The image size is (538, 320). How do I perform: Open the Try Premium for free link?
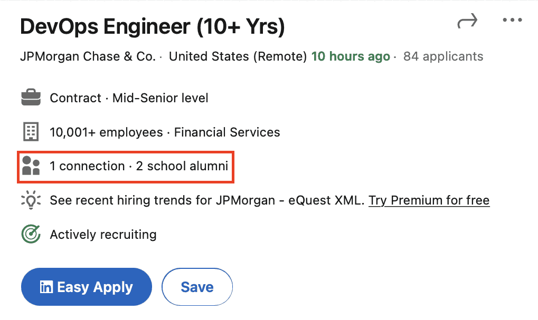pyautogui.click(x=429, y=200)
